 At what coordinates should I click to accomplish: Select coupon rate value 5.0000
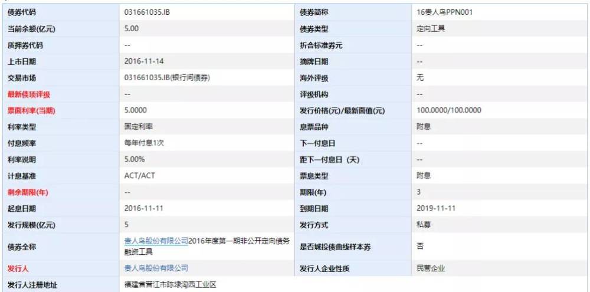click(x=136, y=110)
